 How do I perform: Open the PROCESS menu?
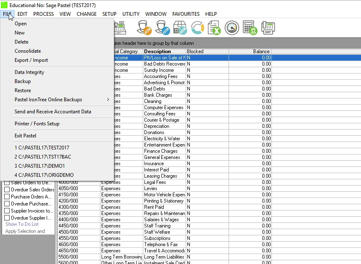pos(43,14)
